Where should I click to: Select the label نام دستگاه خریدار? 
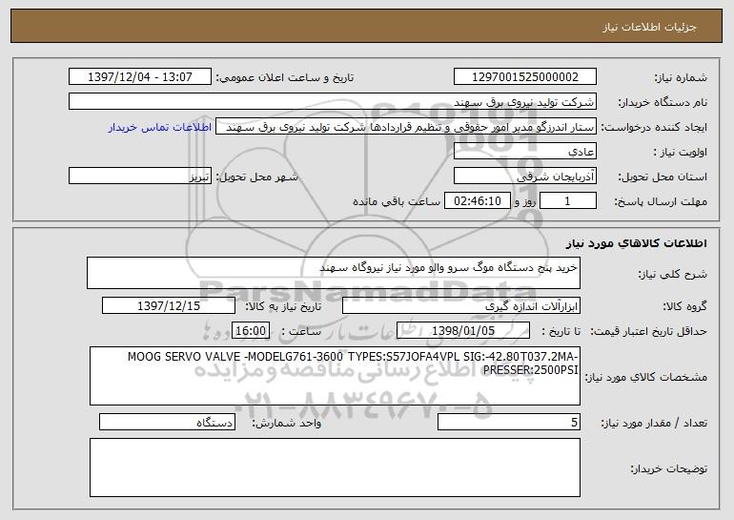coord(663,102)
